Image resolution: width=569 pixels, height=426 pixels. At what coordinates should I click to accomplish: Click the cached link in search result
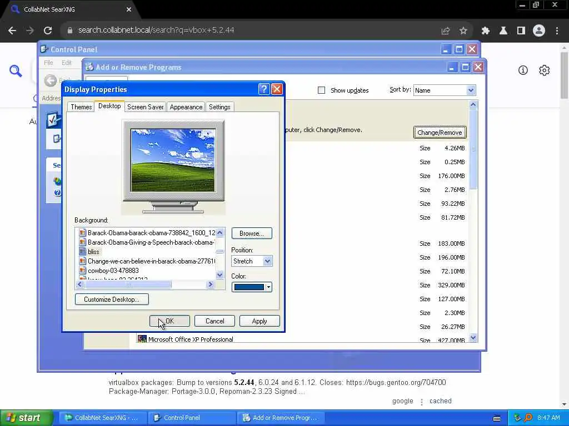(440, 400)
